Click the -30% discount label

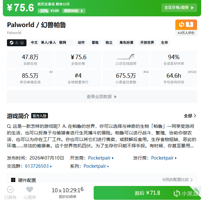[x=43, y=11]
